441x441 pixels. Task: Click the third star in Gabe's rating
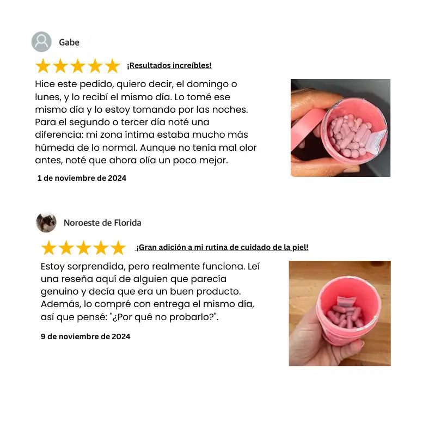coord(78,66)
